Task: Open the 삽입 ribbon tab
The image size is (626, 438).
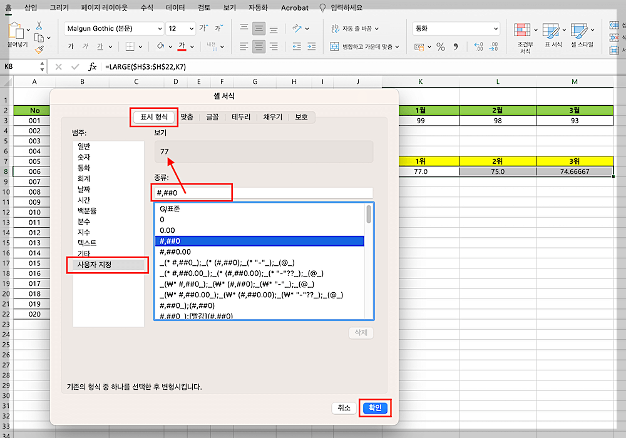Action: pyautogui.click(x=30, y=8)
